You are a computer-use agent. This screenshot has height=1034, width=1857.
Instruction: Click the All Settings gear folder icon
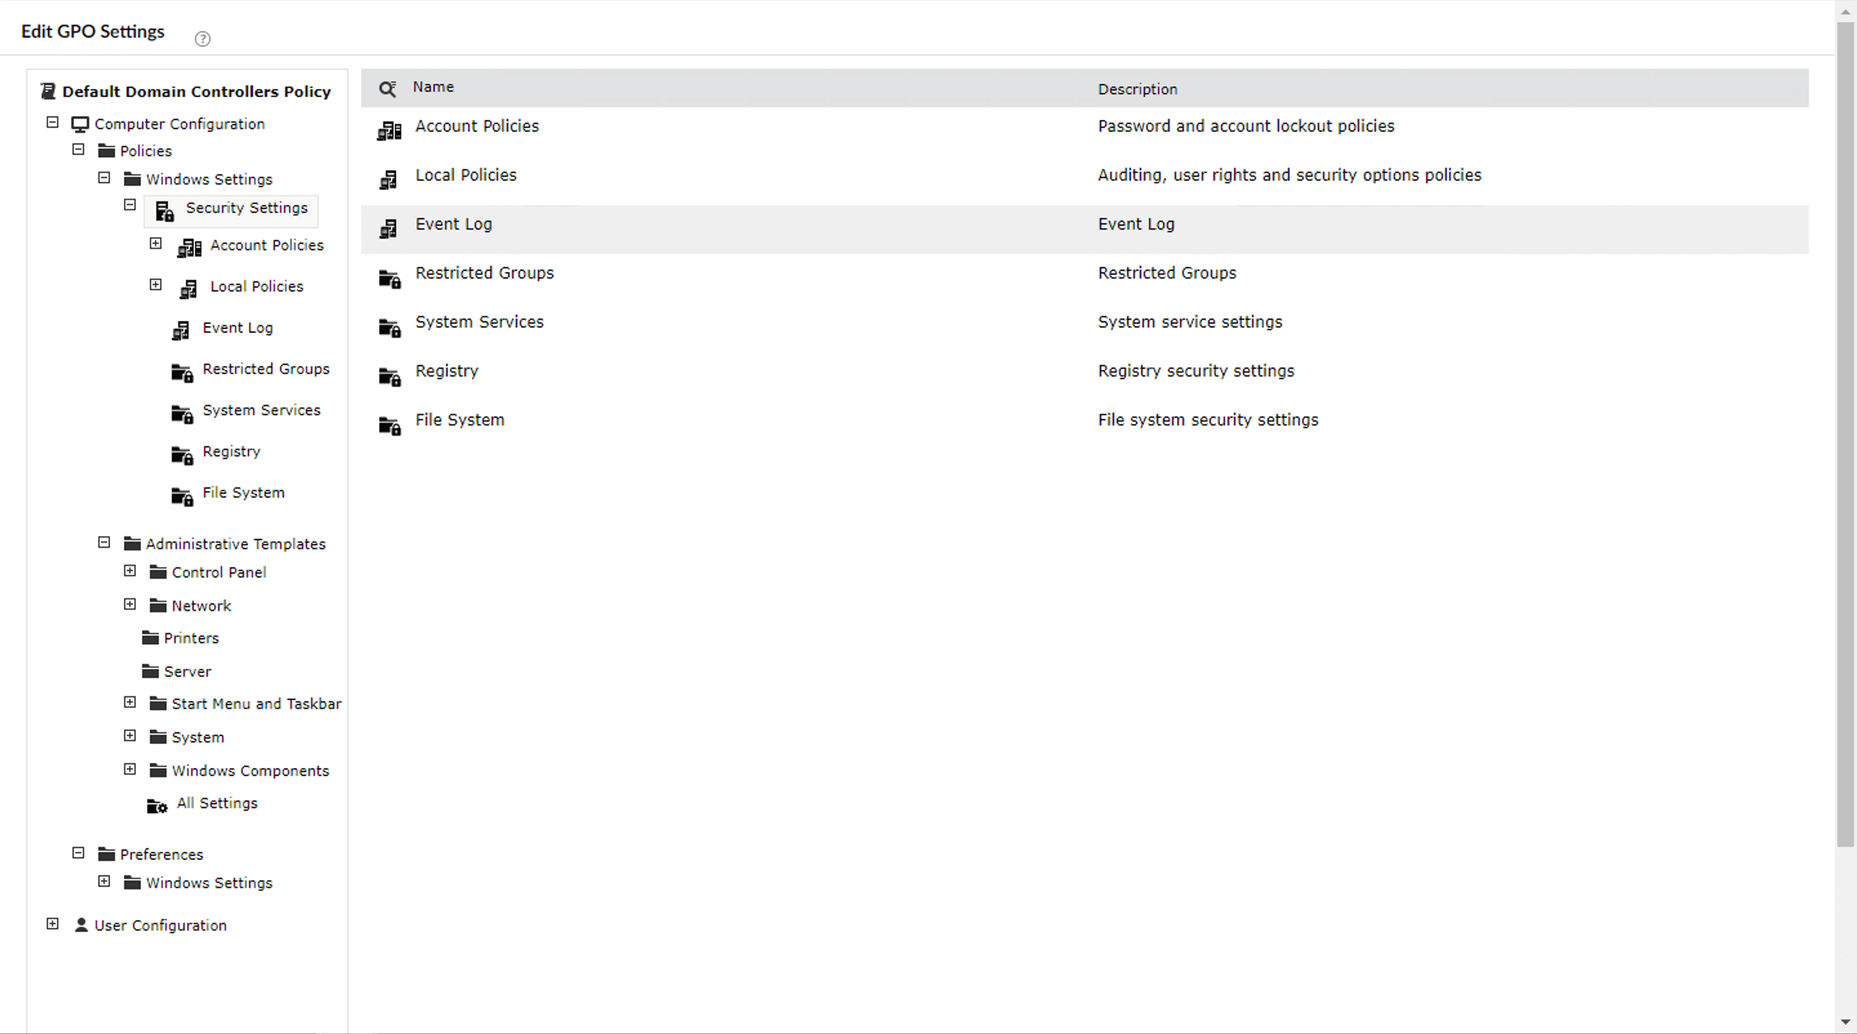[x=157, y=806]
